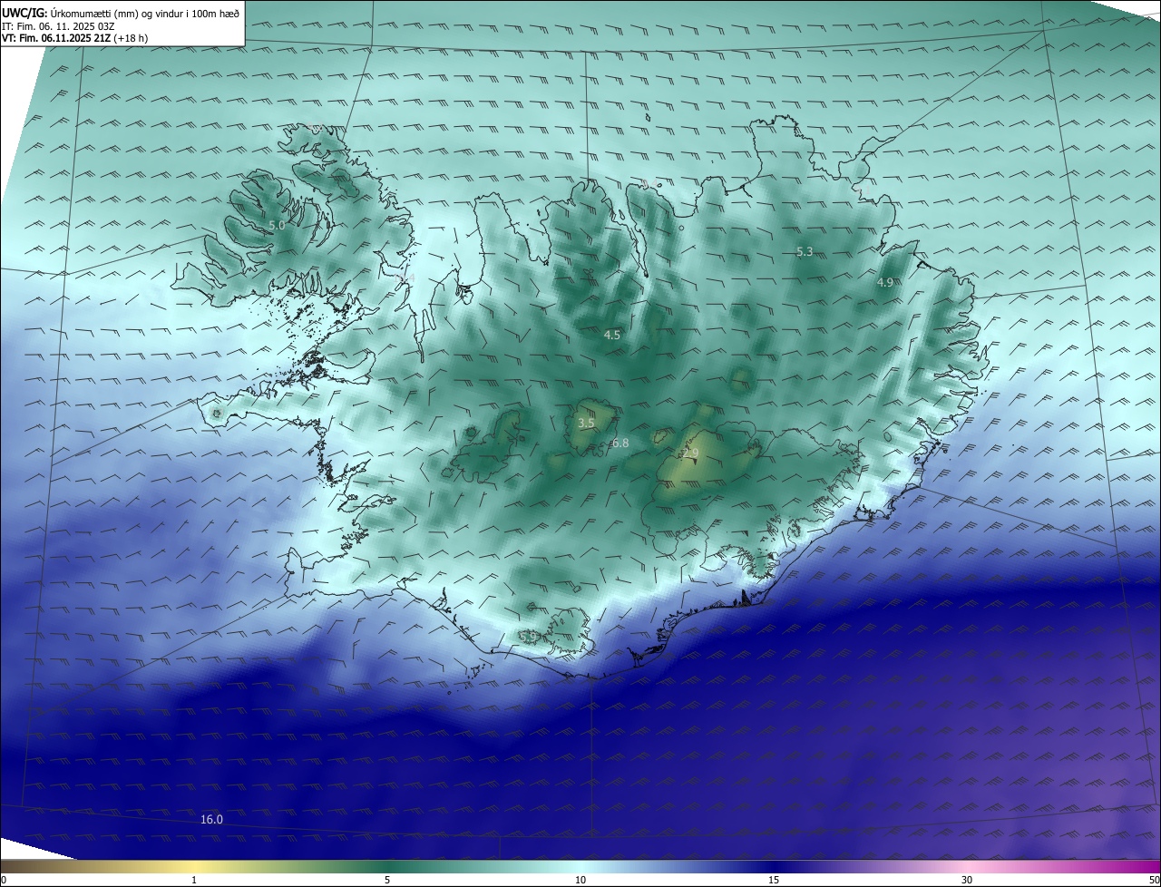This screenshot has height=887, width=1161.
Task: Click the "6.8" value label on the map
Action: pos(620,443)
